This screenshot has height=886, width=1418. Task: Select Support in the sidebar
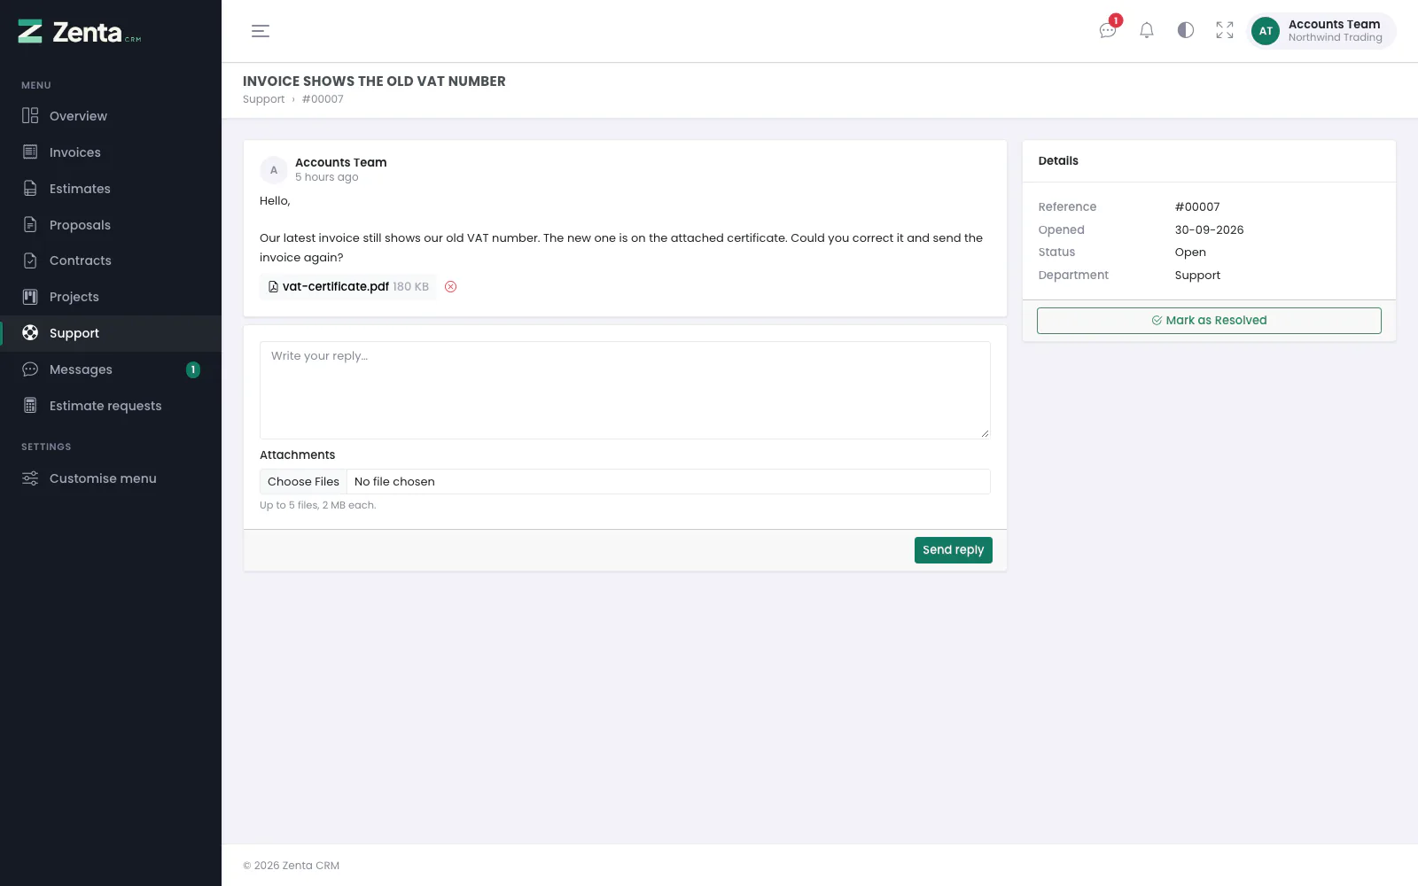point(111,333)
